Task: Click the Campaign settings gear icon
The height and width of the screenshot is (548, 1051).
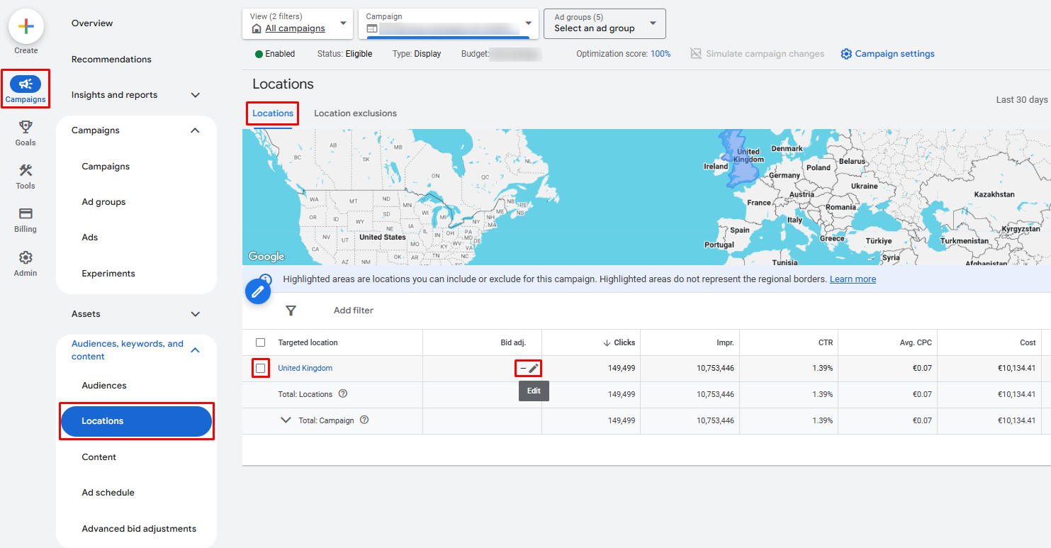Action: point(846,54)
